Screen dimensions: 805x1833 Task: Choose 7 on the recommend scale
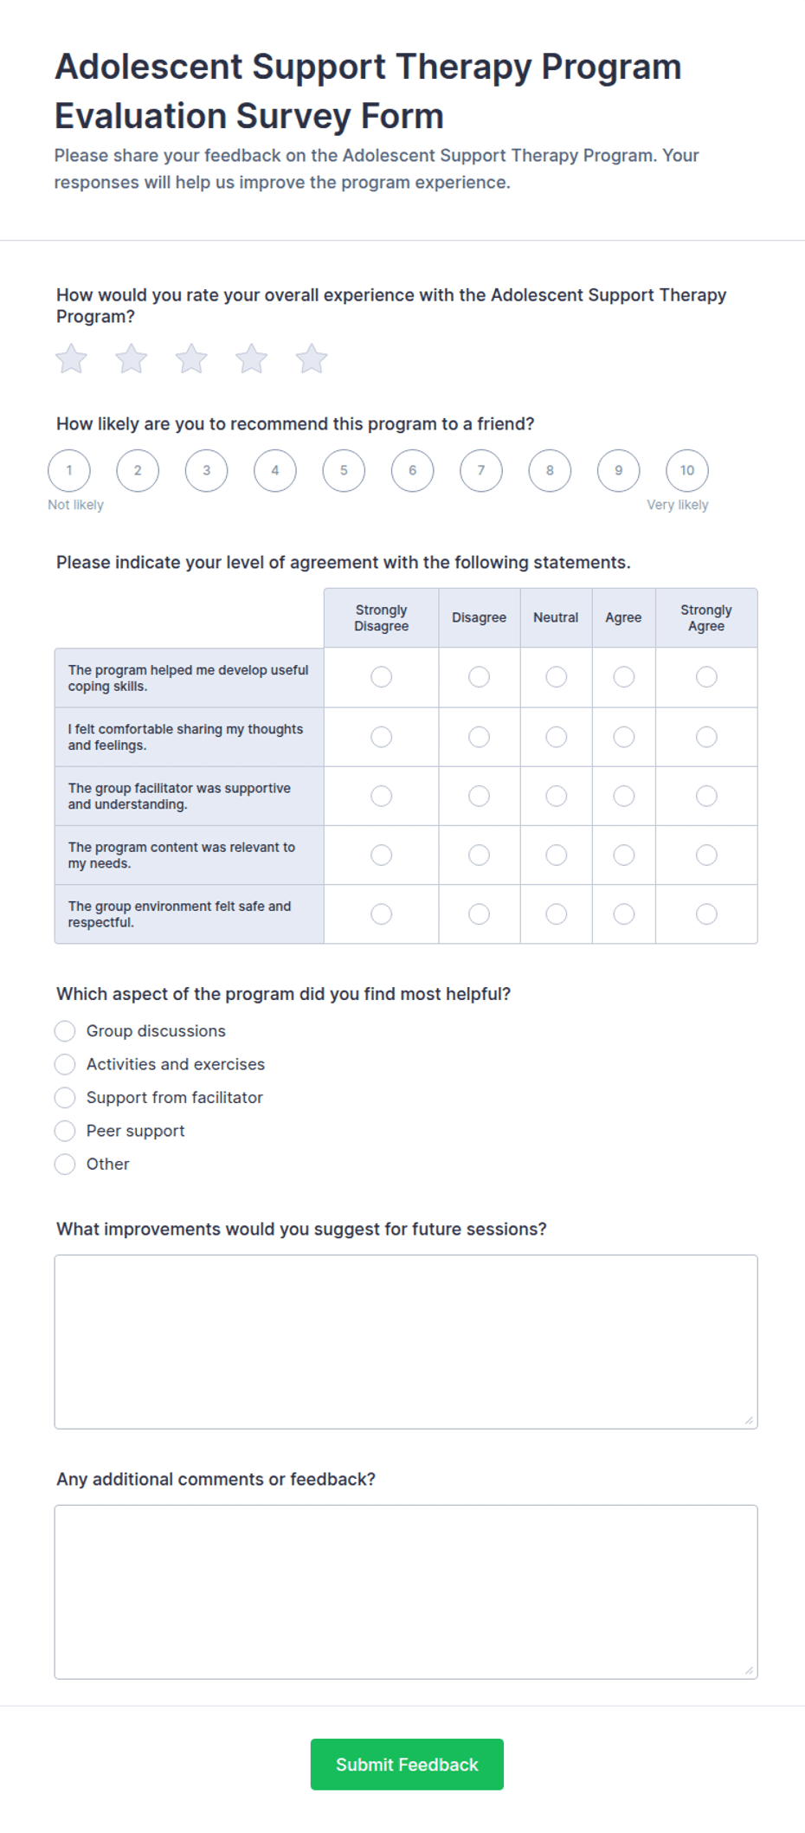tap(481, 471)
